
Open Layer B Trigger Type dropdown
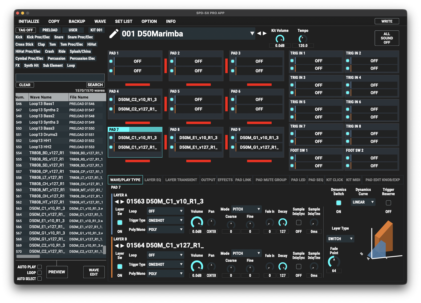click(165, 264)
